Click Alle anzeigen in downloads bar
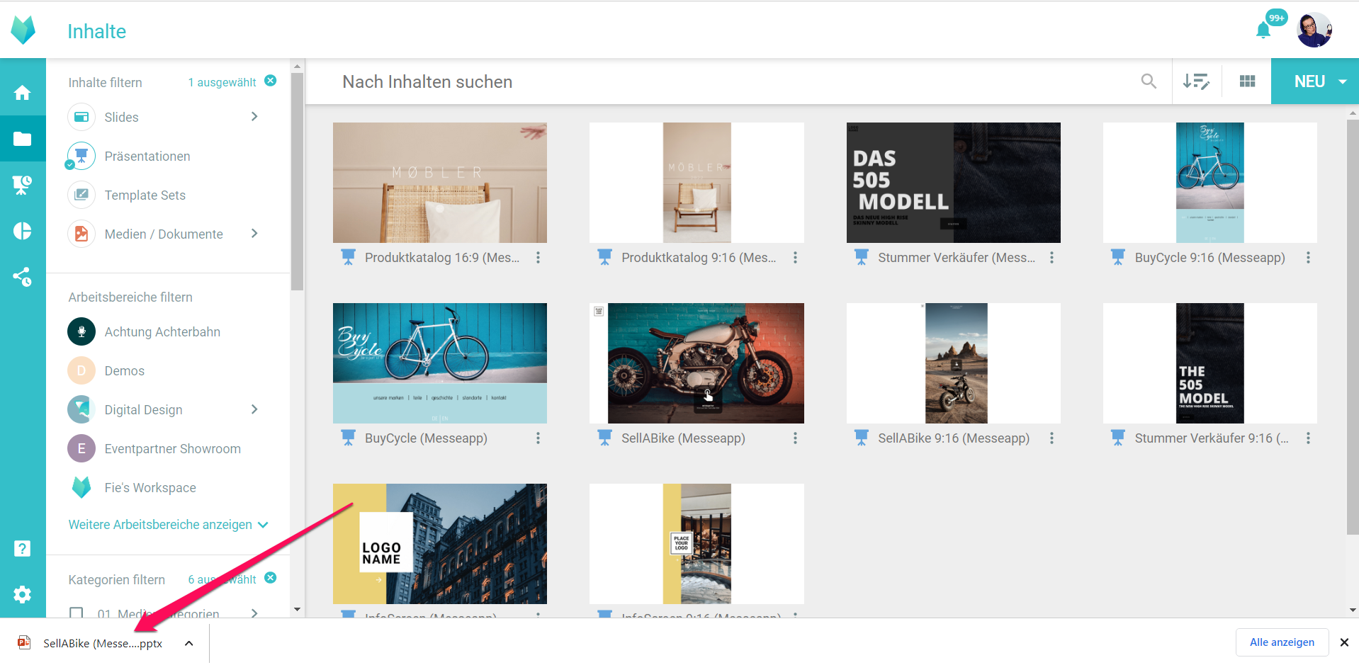1359x665 pixels. (x=1282, y=642)
